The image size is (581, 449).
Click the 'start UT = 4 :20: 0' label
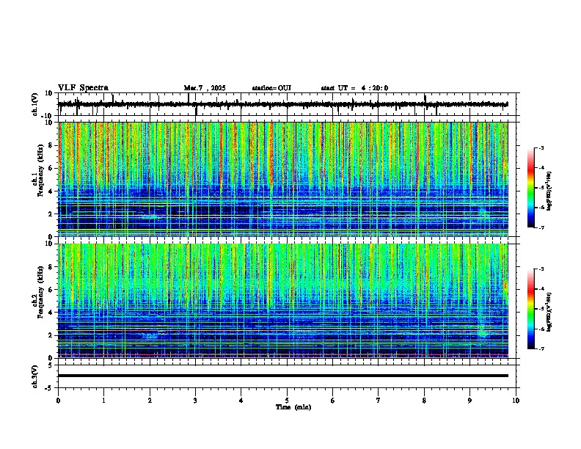pyautogui.click(x=354, y=88)
